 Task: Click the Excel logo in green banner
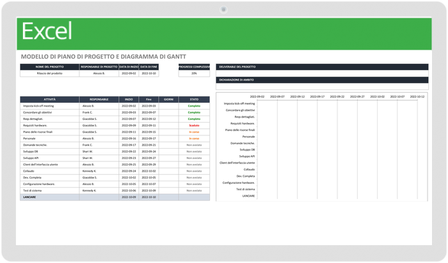click(47, 31)
